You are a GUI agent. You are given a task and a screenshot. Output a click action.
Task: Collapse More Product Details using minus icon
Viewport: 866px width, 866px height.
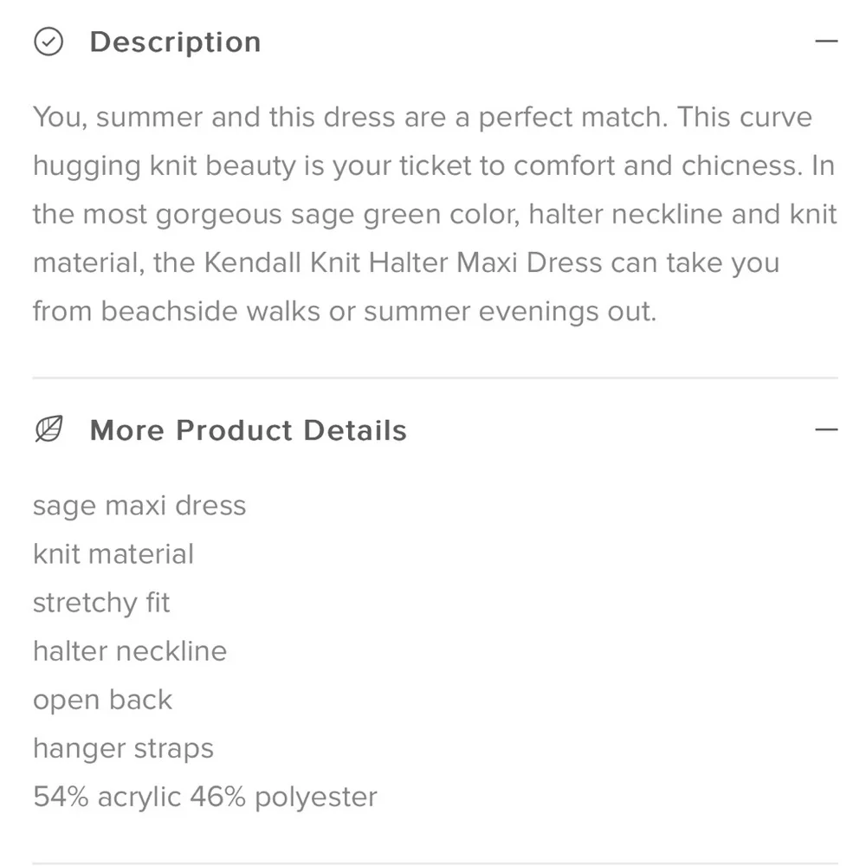click(x=826, y=430)
